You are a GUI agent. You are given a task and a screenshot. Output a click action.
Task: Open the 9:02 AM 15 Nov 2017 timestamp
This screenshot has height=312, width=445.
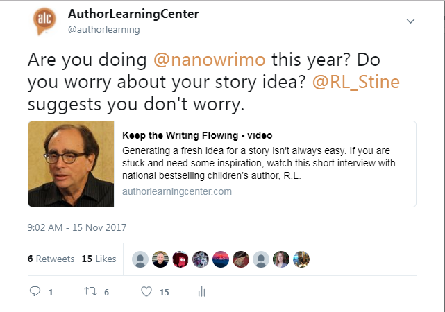77,227
